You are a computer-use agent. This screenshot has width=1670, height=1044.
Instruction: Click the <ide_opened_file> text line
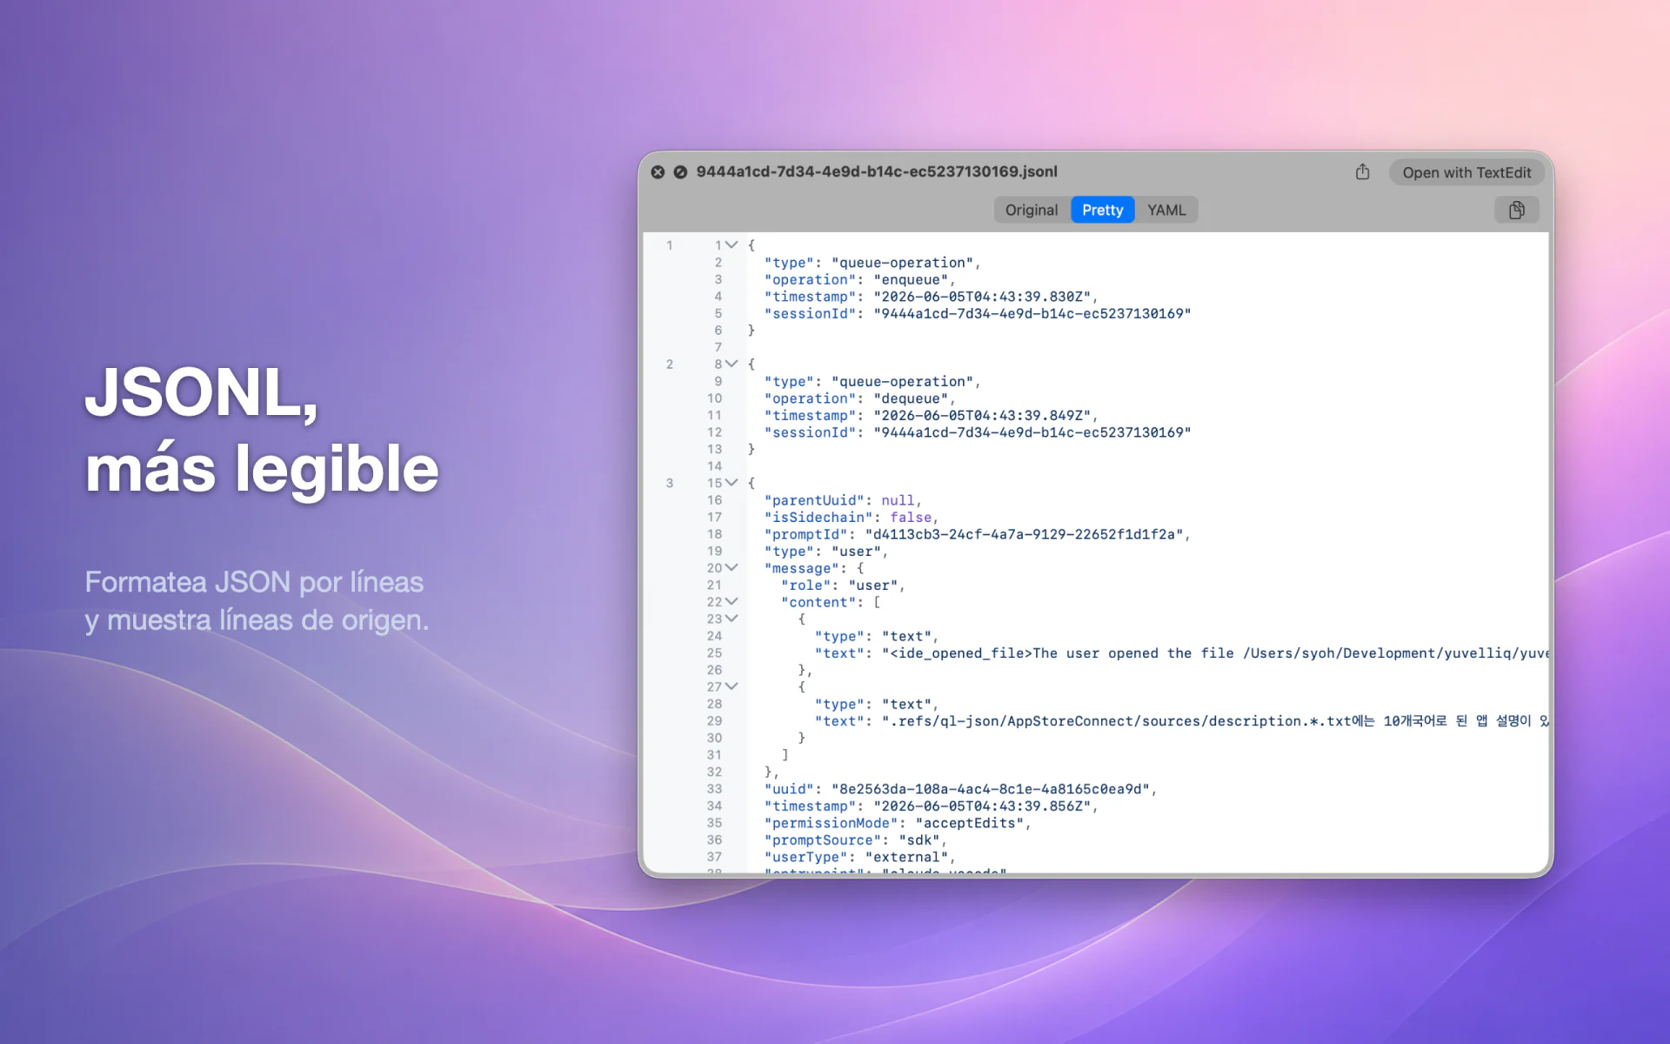1181,653
